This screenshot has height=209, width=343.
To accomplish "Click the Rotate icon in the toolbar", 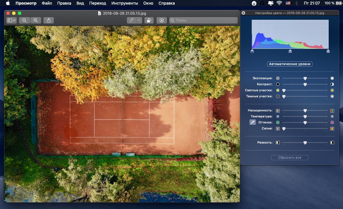I will pyautogui.click(x=149, y=20).
